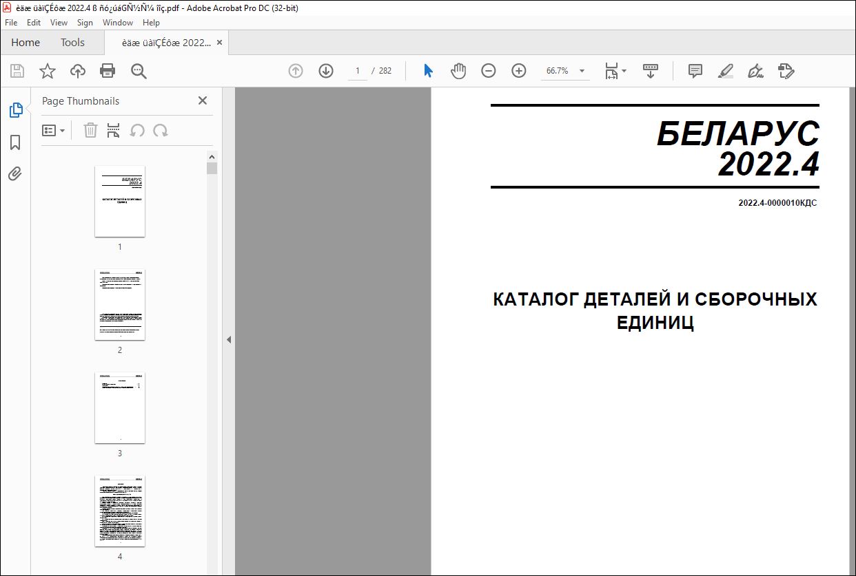
Task: Click the upload to cloud icon
Action: [x=78, y=71]
